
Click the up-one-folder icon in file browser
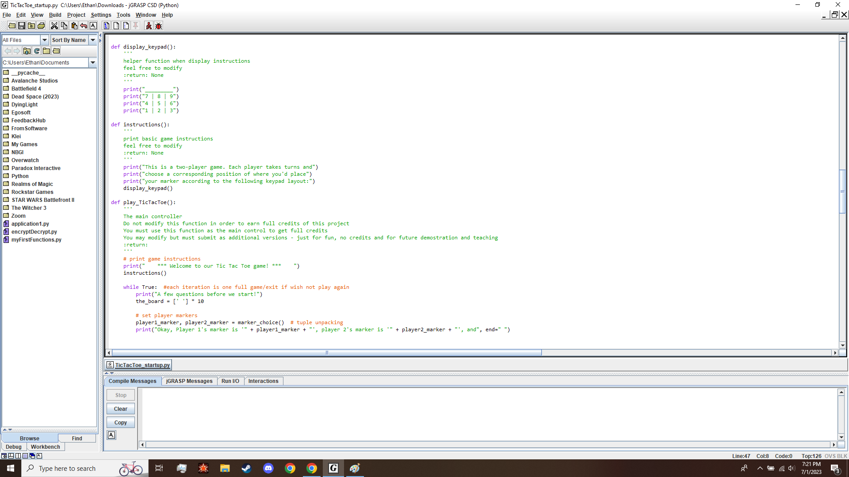point(27,51)
